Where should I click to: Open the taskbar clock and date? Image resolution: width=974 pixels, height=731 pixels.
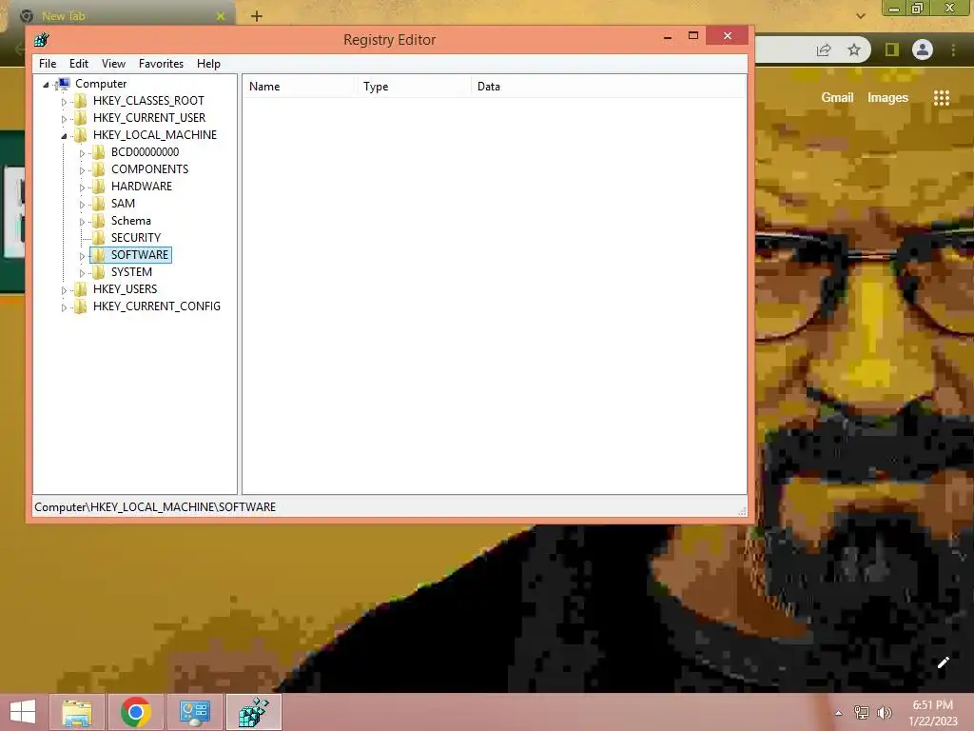coord(932,713)
